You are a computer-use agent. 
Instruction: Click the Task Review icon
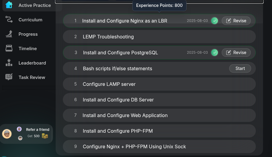9,77
